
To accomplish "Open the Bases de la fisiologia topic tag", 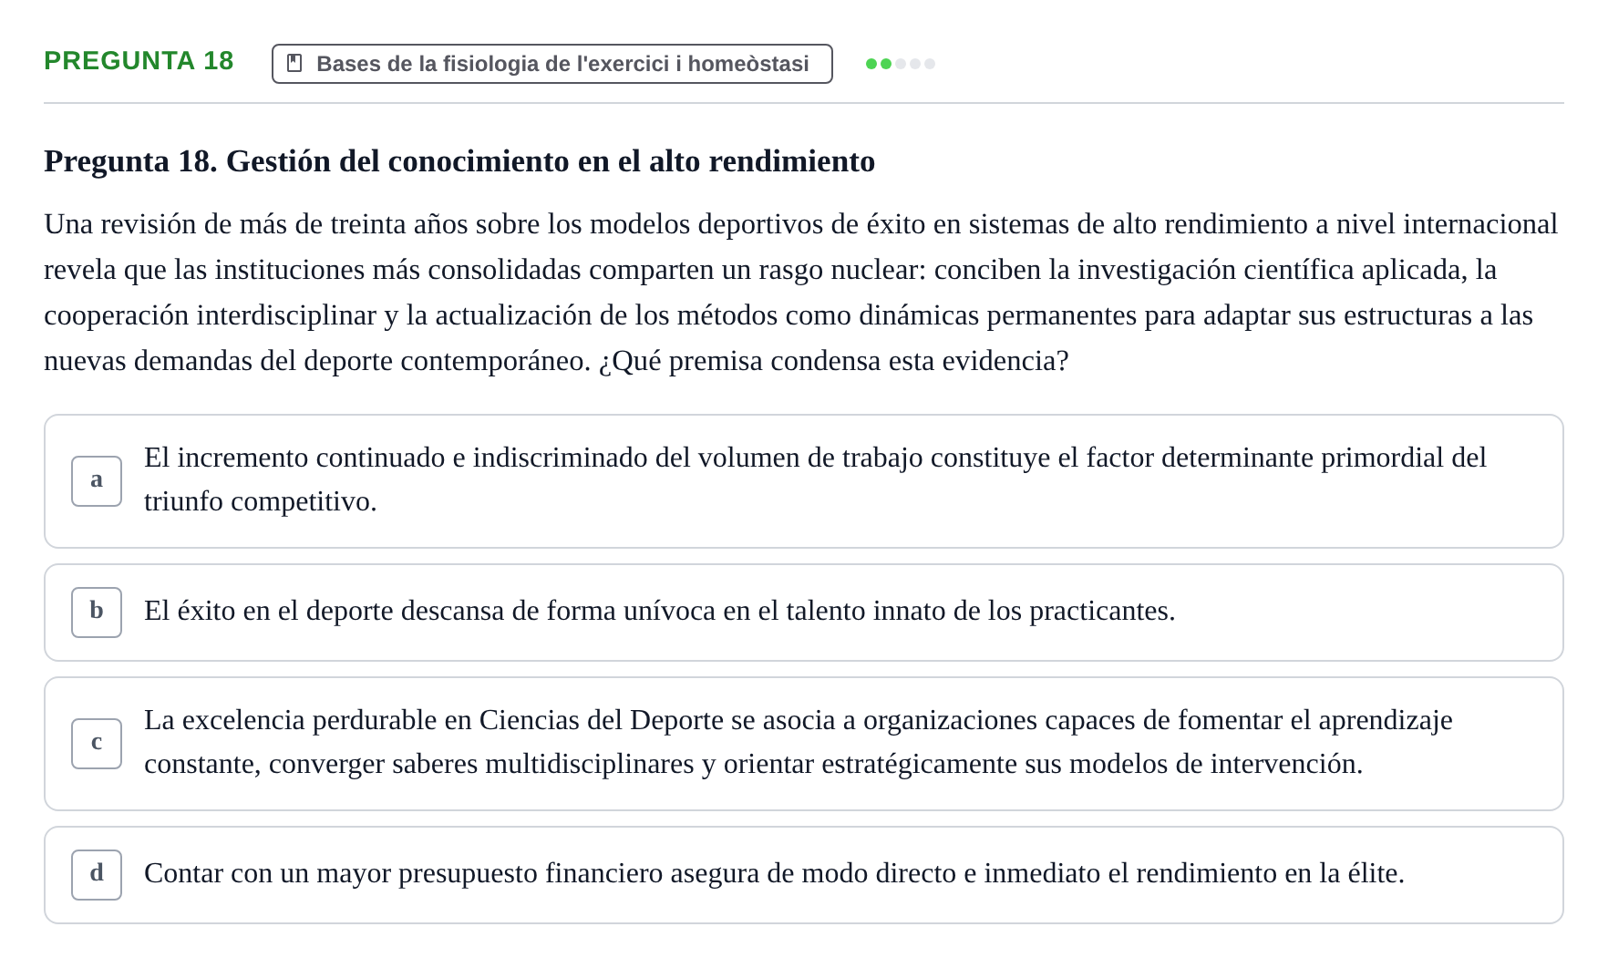I will [x=551, y=64].
